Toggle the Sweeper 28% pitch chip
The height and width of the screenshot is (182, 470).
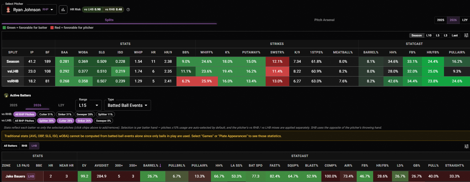coord(85,115)
